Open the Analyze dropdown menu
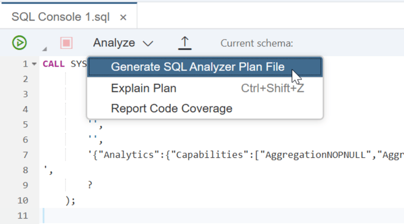The image size is (404, 224). (123, 43)
